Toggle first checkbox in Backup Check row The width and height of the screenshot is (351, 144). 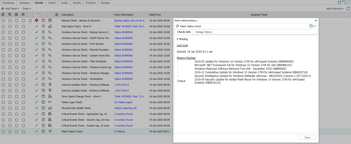tap(3, 21)
